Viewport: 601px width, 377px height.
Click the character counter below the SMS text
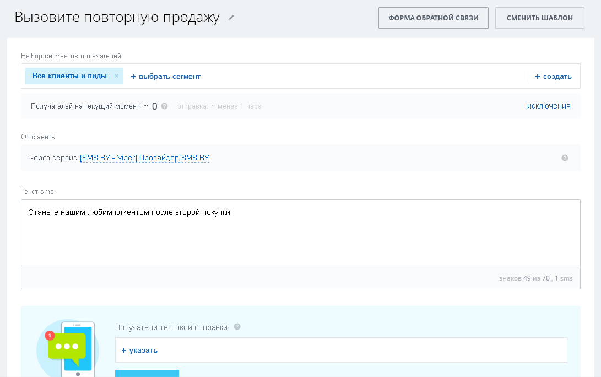point(535,278)
